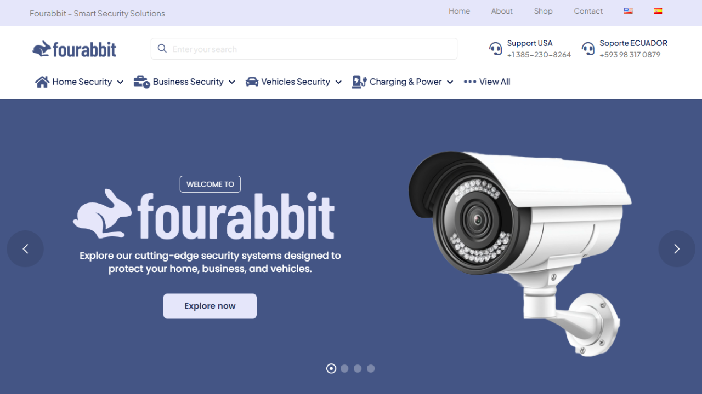
Task: Select the third slide indicator dot
Action: pos(358,369)
